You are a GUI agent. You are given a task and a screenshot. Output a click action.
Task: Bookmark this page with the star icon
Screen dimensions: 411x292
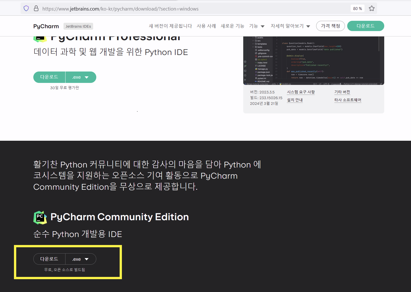click(372, 9)
